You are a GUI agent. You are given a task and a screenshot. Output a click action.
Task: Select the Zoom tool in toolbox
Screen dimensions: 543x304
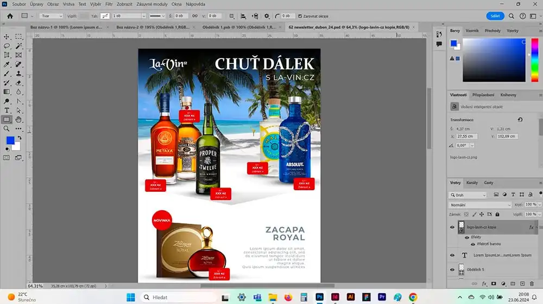(x=7, y=129)
